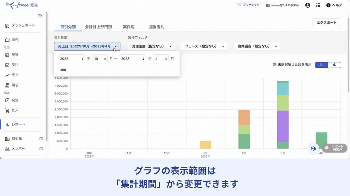
Task: Switch to grouped bar chart view
Action: [x=335, y=65]
